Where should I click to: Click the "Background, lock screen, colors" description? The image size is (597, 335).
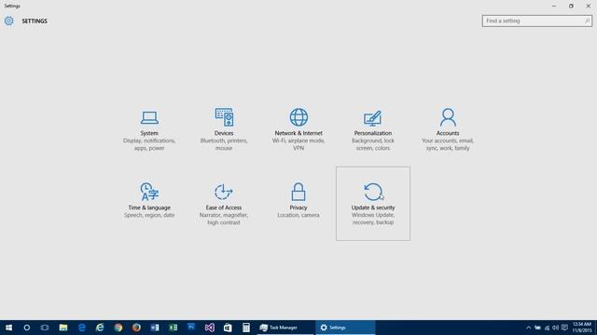pyautogui.click(x=373, y=144)
